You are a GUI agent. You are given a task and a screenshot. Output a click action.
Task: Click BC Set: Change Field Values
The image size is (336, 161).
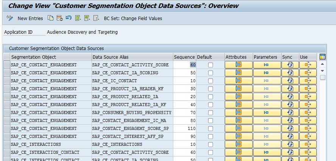(x=133, y=19)
